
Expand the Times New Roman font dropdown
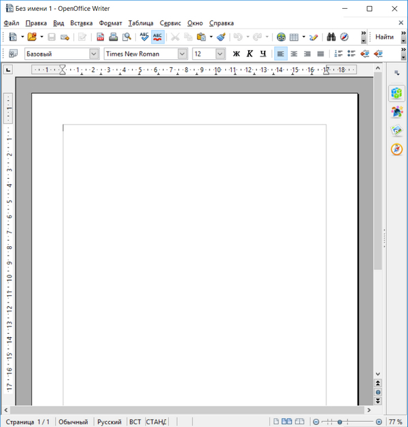(x=183, y=54)
